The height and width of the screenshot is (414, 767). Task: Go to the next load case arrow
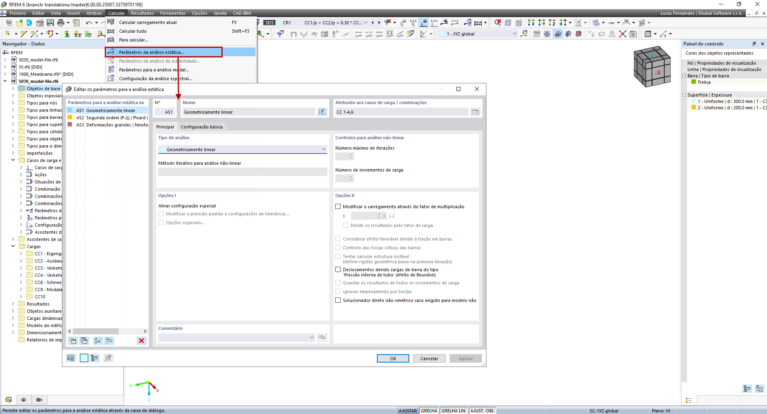click(x=379, y=23)
